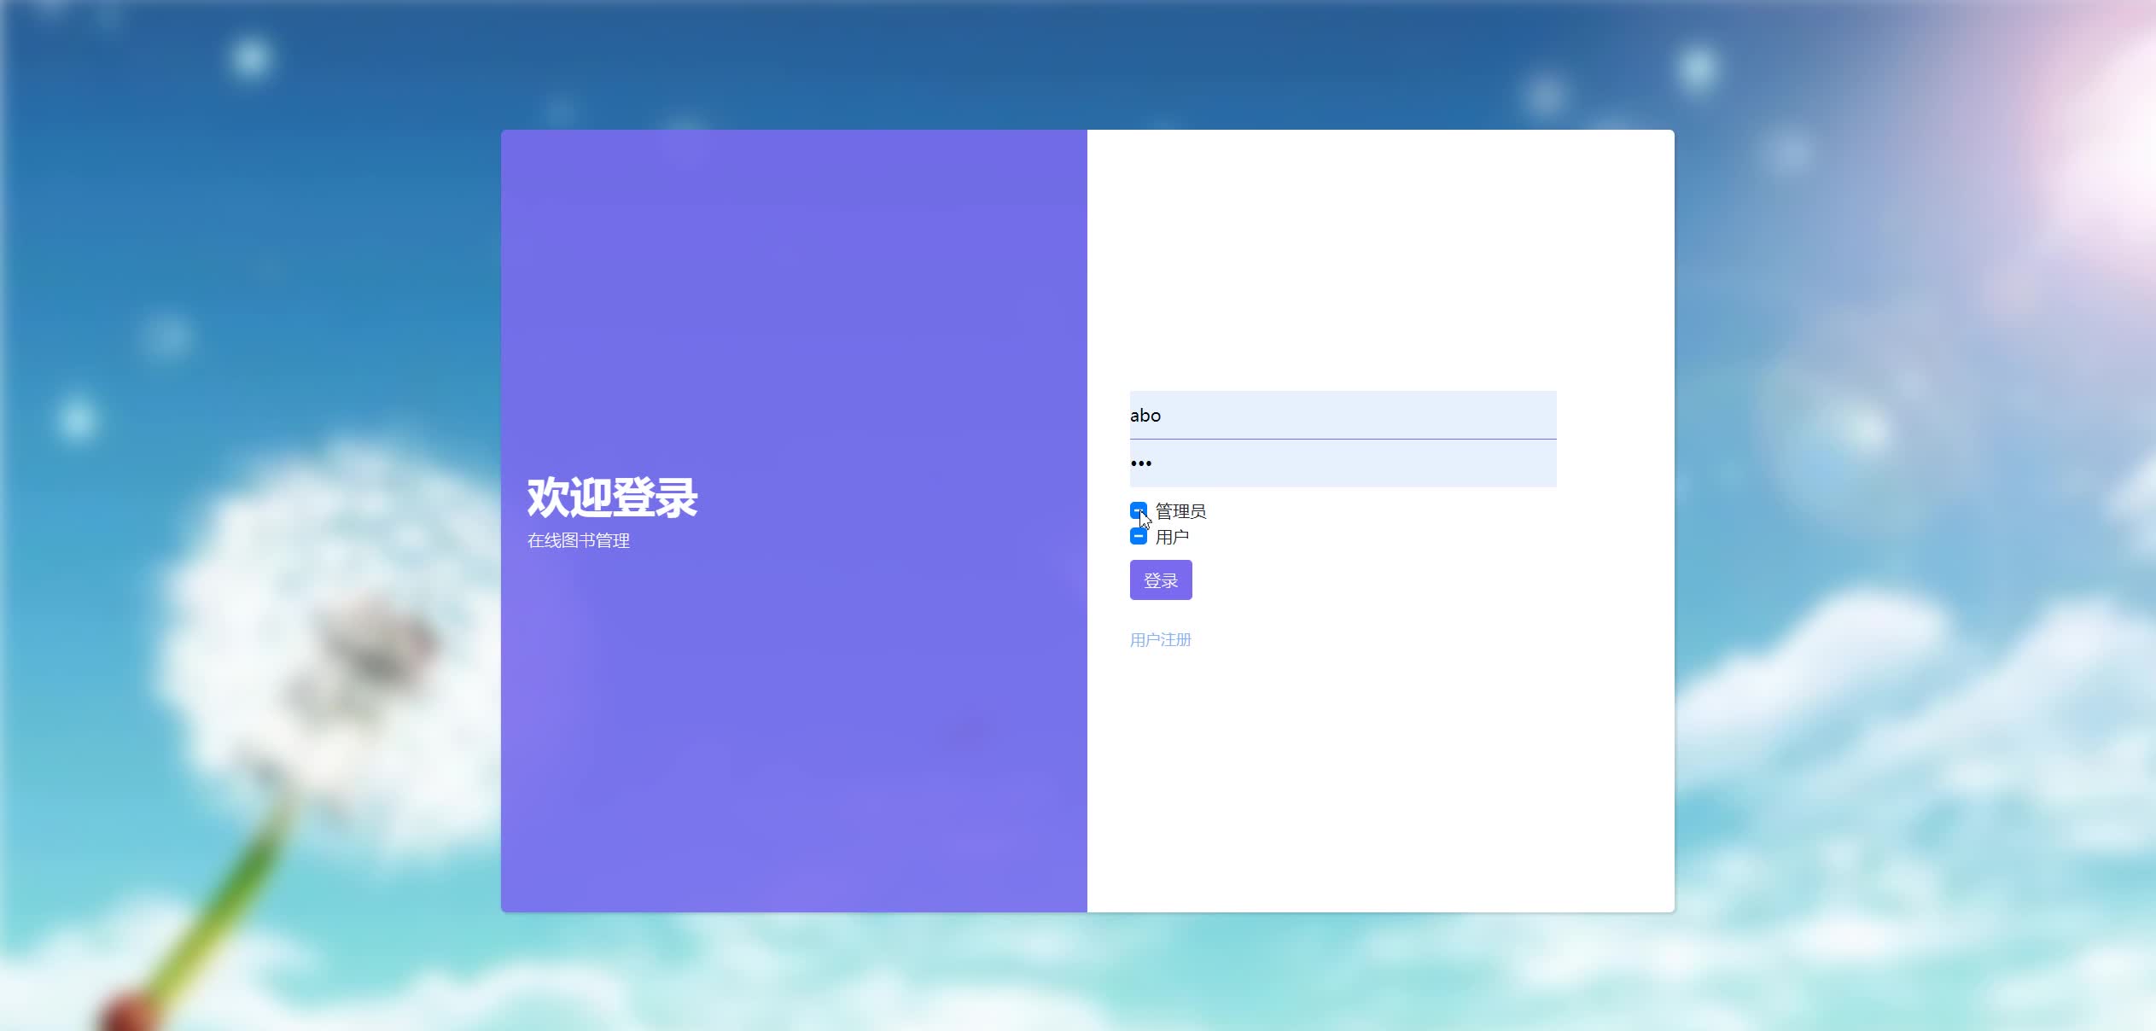Screen dimensions: 2156x1031
Task: Click into the masked password field
Action: click(1343, 463)
